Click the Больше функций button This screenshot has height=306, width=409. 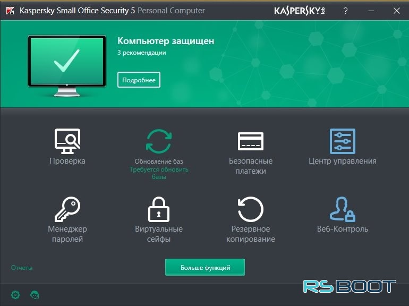click(205, 267)
